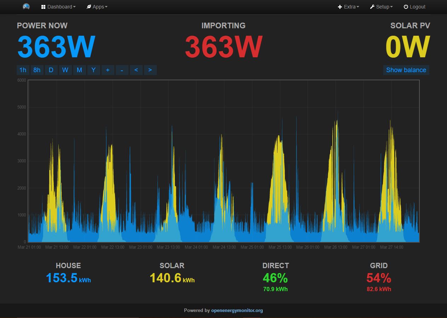Switch graph to Month view
This screenshot has height=318, width=447.
79,70
